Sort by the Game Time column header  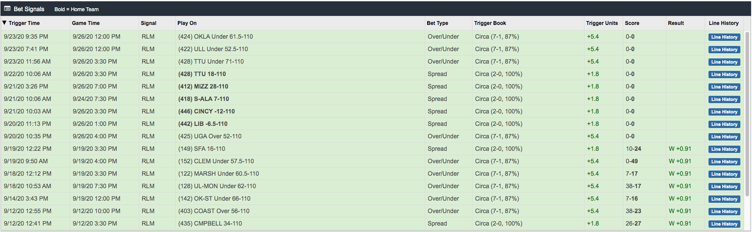click(x=86, y=23)
